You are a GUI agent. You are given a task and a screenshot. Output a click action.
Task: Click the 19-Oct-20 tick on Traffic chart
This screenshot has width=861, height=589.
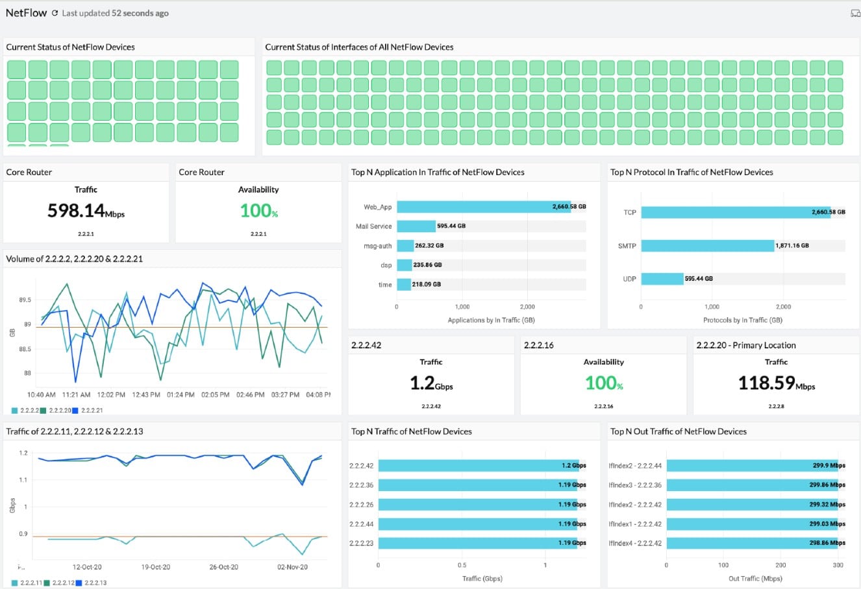coord(156,567)
